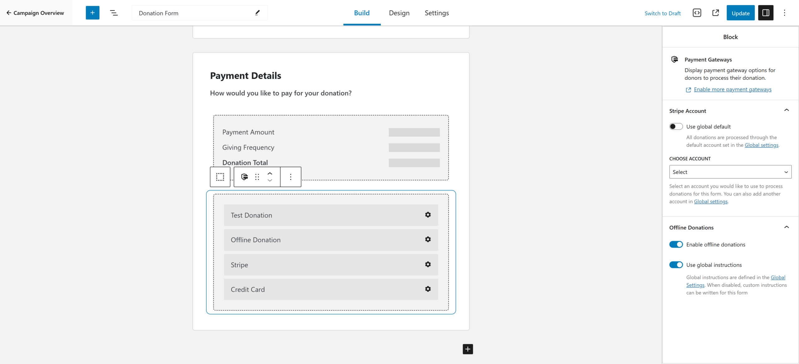799x364 pixels.
Task: Switch to the Design tab
Action: [x=399, y=13]
